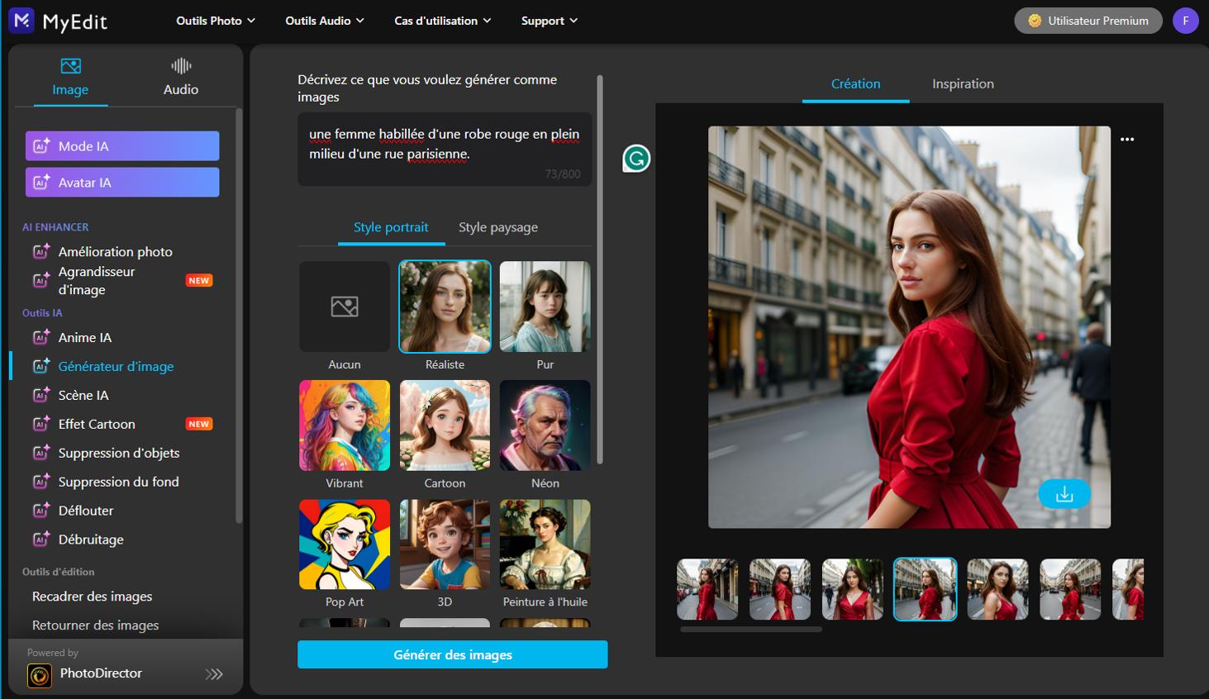Select the sixth generated thumbnail

(1070, 589)
